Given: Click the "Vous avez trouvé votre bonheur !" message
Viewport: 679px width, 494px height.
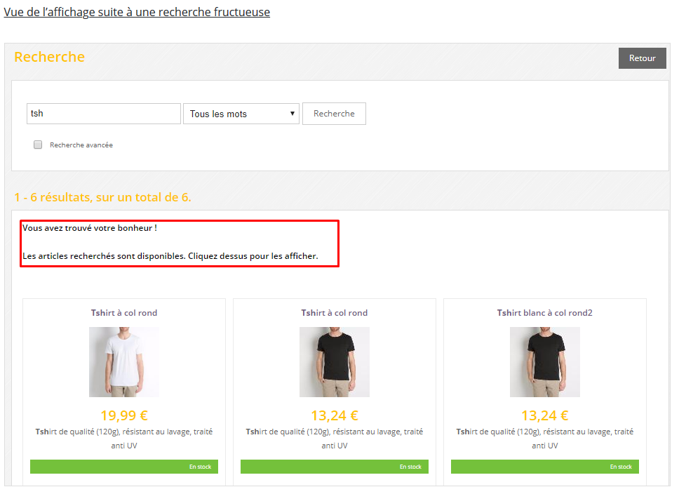Looking at the screenshot, I should 90,228.
